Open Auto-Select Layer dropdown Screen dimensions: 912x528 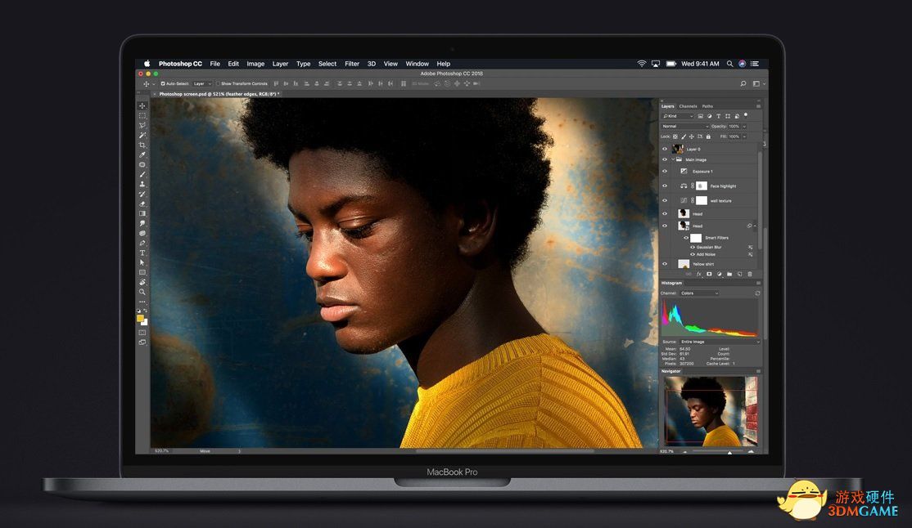pyautogui.click(x=202, y=83)
